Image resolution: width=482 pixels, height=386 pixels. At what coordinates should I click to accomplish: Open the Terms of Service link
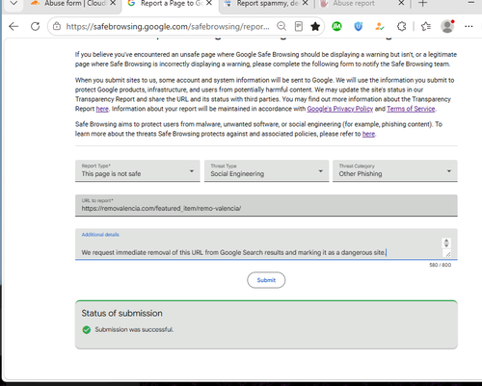click(411, 109)
